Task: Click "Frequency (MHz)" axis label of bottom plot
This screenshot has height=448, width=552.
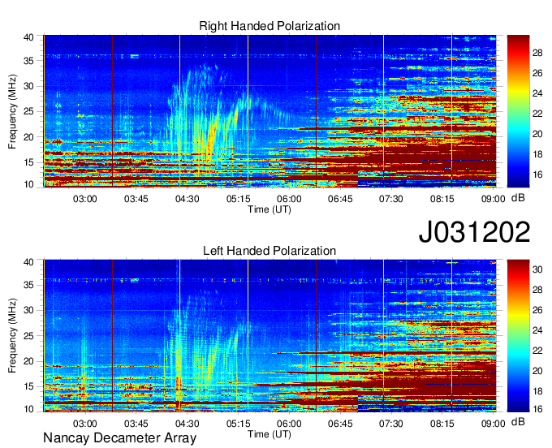Action: tap(13, 336)
